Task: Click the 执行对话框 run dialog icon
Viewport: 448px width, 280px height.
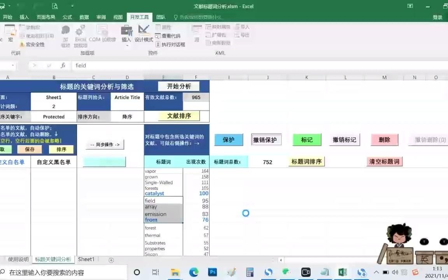Action: 171,44
